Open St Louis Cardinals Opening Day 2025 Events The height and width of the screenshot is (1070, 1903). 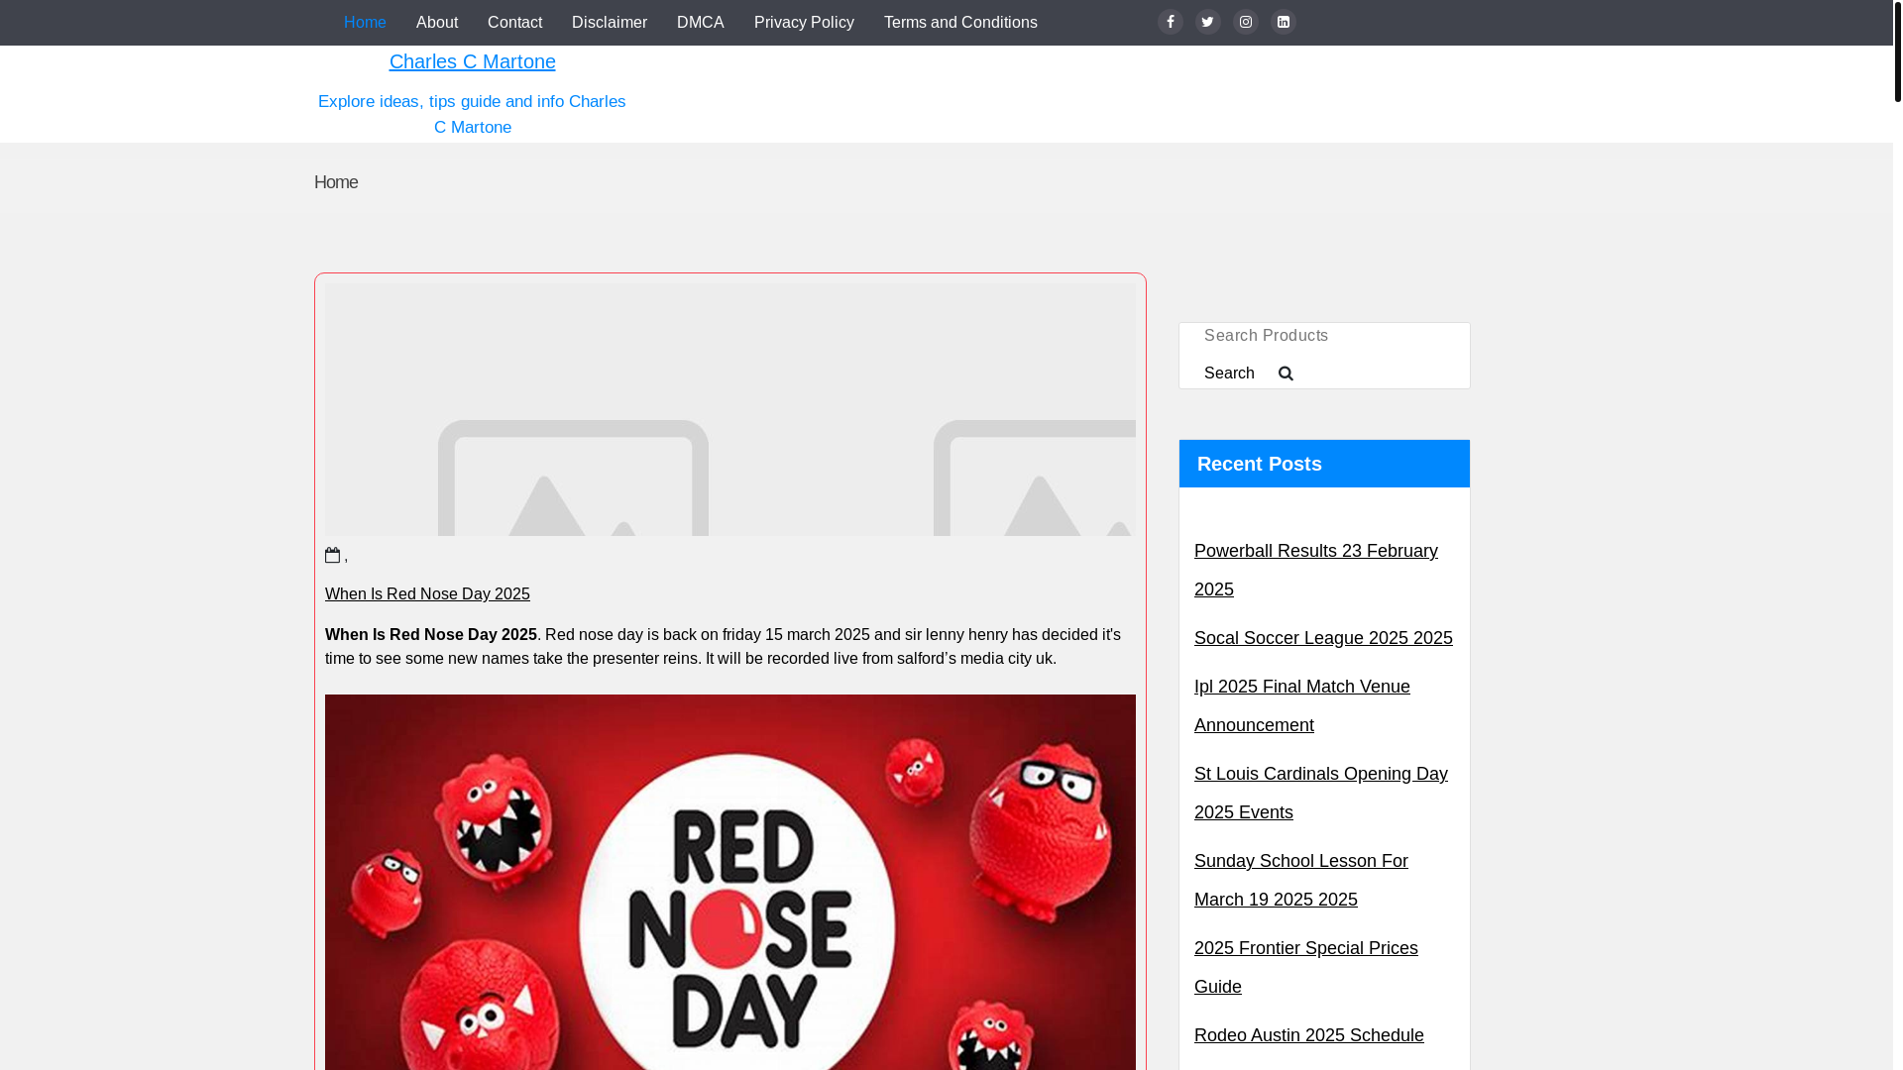click(x=1321, y=793)
